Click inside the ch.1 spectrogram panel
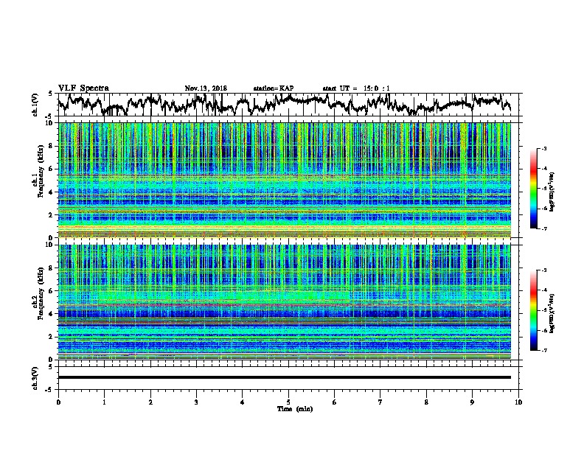Viewport: 584px width, 451px height. [x=284, y=180]
